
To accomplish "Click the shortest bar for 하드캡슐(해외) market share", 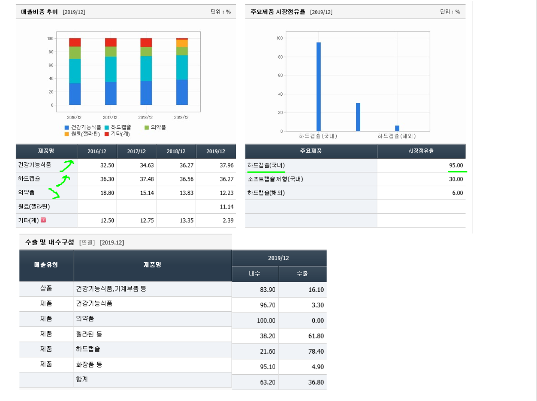I will [x=397, y=128].
